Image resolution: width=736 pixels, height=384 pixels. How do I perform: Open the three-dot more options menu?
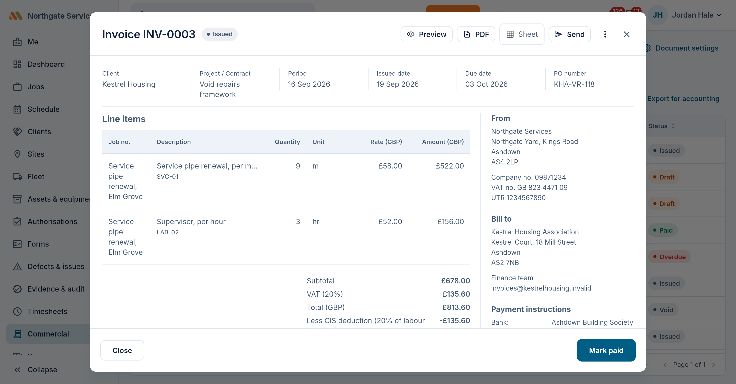(x=605, y=34)
